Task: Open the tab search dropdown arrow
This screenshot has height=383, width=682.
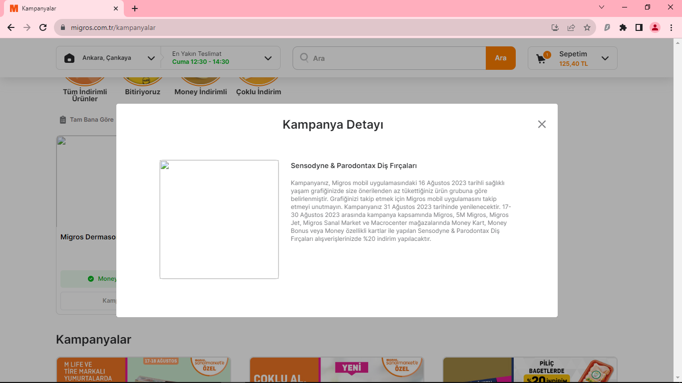Action: point(602,7)
